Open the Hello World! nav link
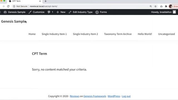The image size is (178, 100). [145, 34]
